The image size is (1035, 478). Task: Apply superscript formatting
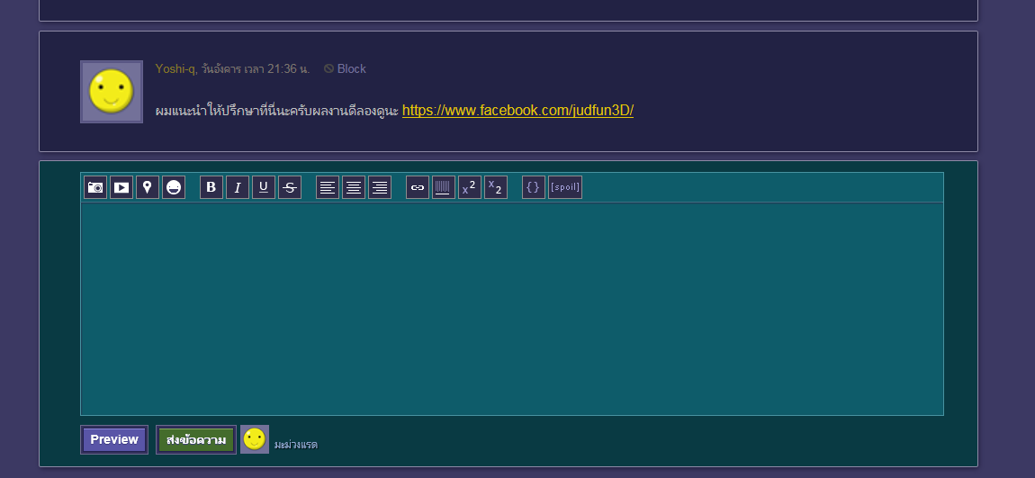click(x=469, y=187)
